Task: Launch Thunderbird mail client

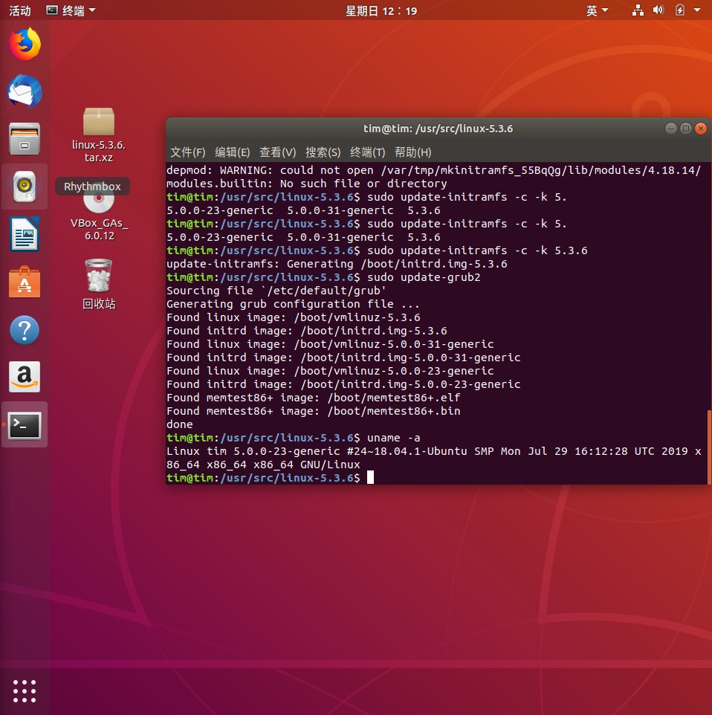Action: pos(25,92)
